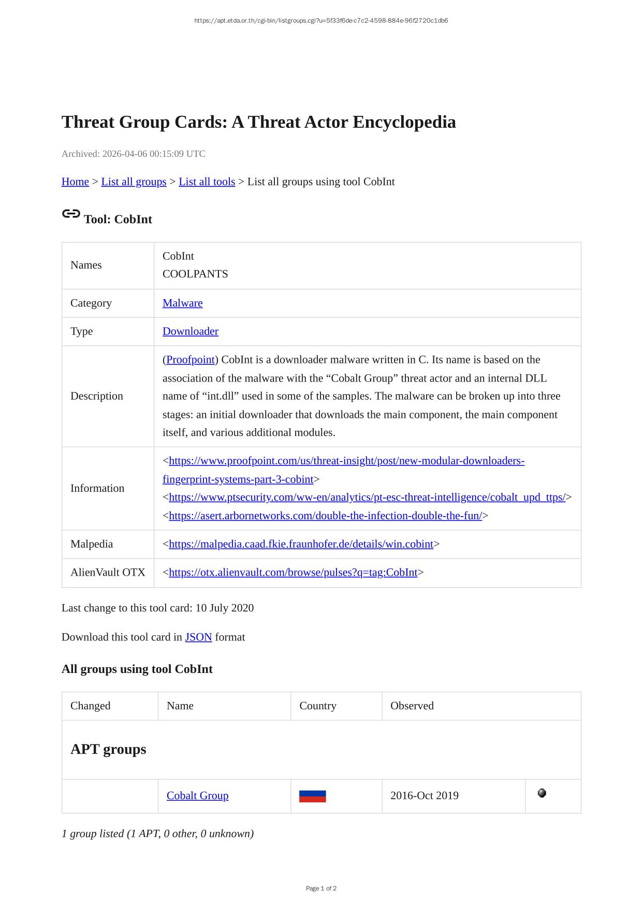Go to List all groups breadcrumb
643x909 pixels.
click(x=134, y=182)
